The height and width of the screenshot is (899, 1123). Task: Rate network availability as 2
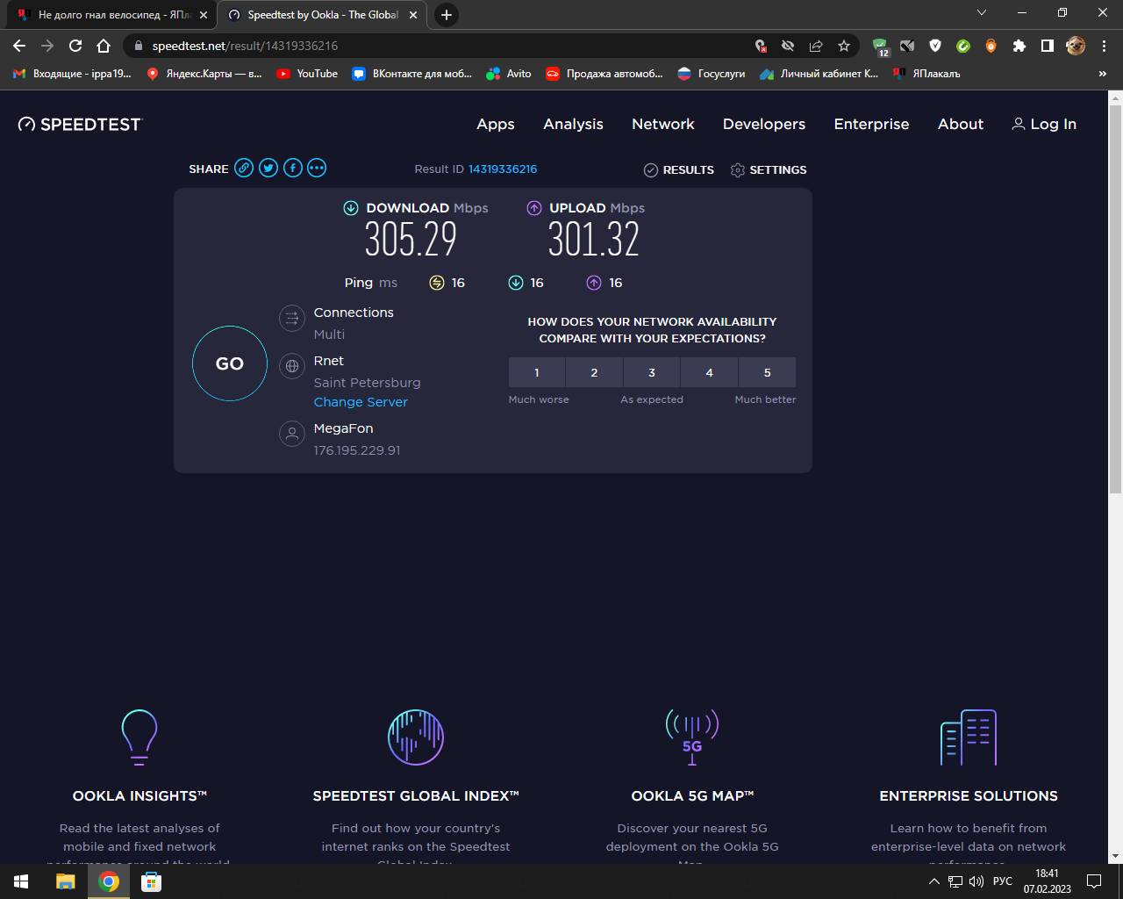point(594,372)
